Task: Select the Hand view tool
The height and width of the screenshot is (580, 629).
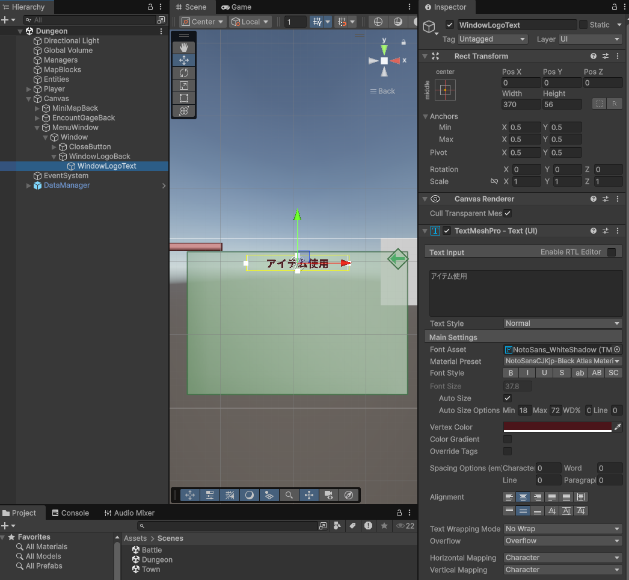Action: coord(184,48)
